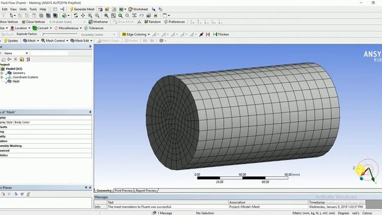This screenshot has width=382, height=215.
Task: Open the Help menu
Action: tap(43, 9)
